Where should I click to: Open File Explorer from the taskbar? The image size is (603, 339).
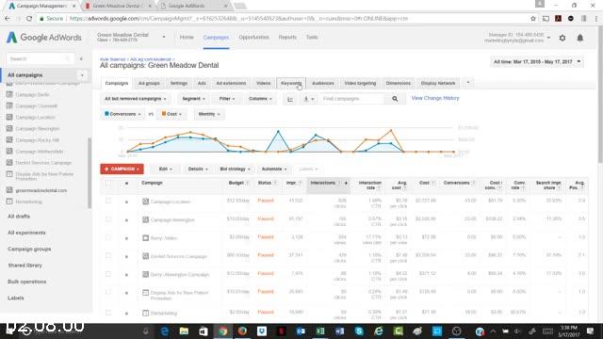click(x=184, y=331)
